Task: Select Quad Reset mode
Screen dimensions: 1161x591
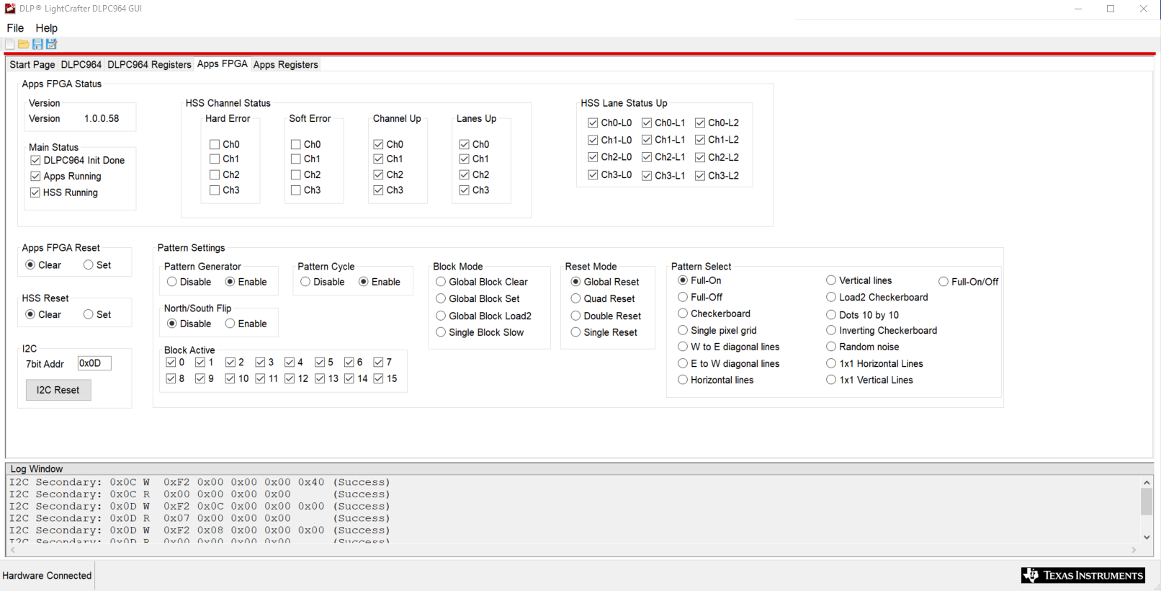Action: click(x=575, y=298)
